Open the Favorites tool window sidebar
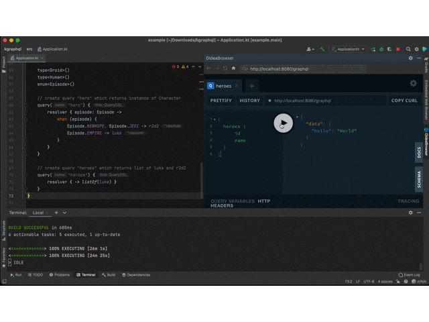Viewport: 429px width, 322px height. click(4, 258)
